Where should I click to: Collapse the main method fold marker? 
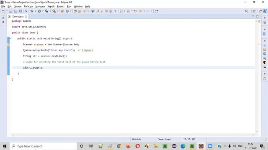(x=10, y=38)
